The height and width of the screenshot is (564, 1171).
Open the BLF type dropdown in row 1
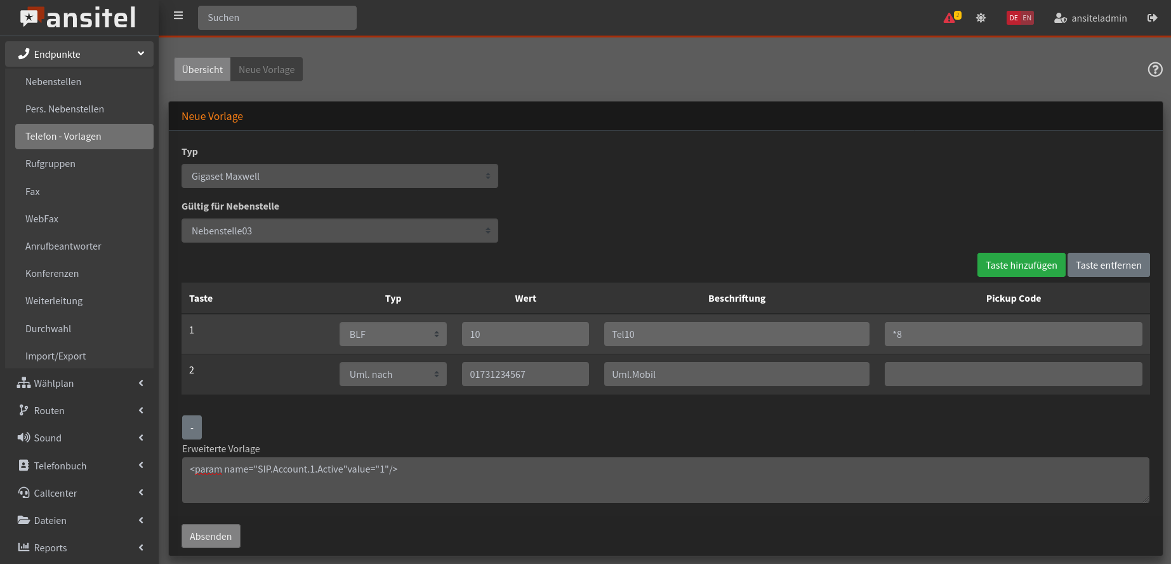coord(393,334)
